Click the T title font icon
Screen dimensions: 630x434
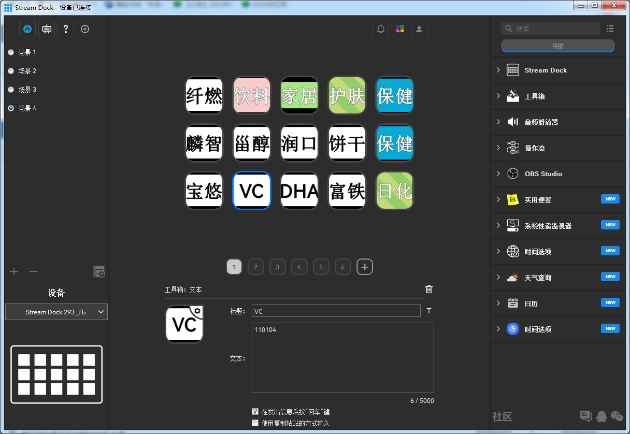[x=429, y=311]
